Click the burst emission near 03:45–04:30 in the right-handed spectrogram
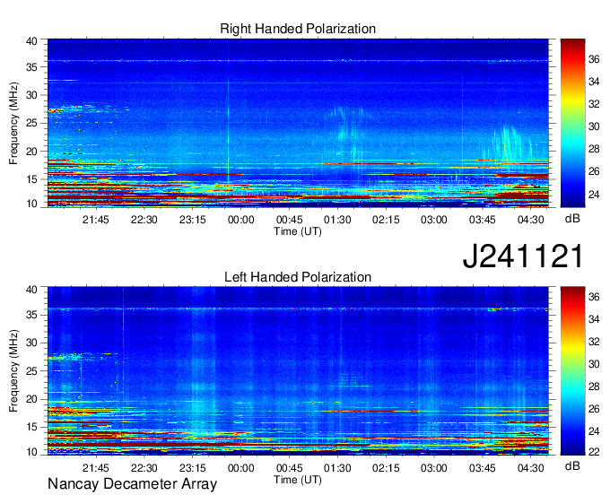This screenshot has height=495, width=610. 508,144
